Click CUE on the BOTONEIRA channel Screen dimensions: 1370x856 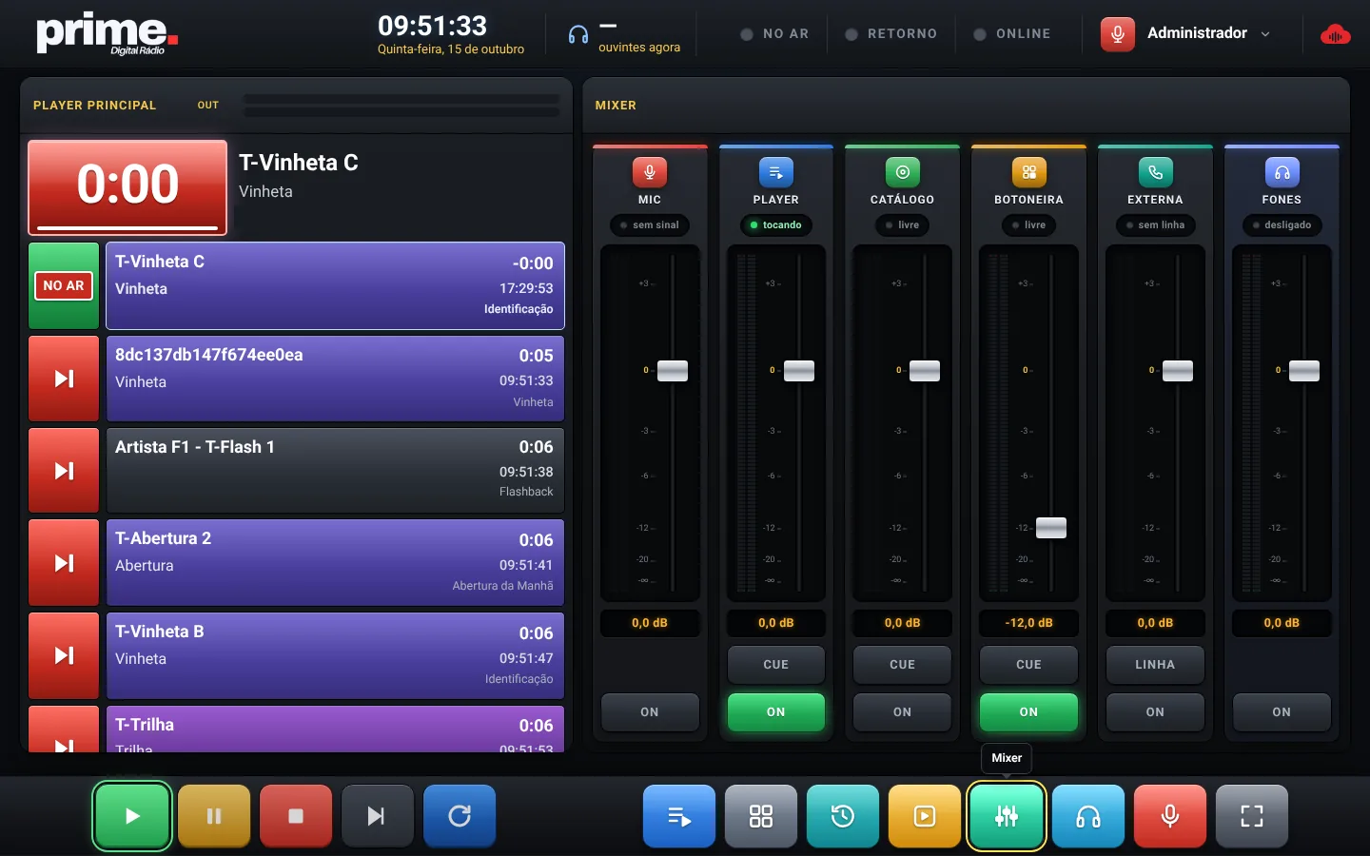[1029, 665]
